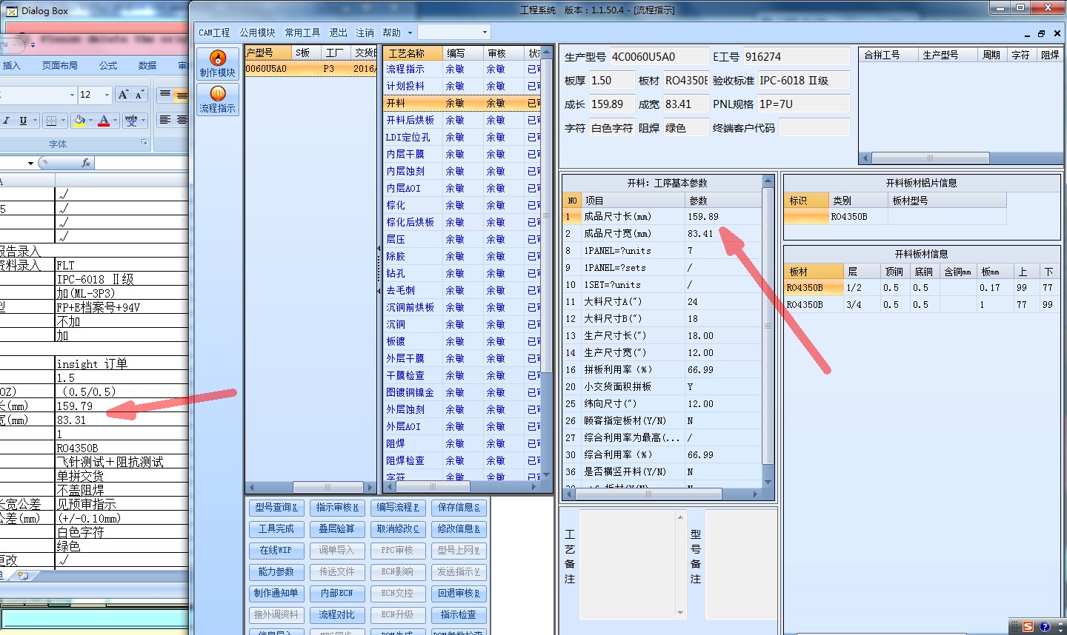
Task: Expand font color options arrow
Action: (x=115, y=120)
